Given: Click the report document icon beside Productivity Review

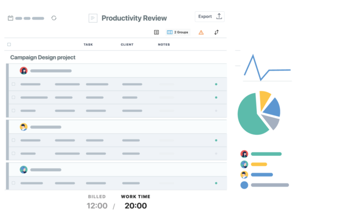Looking at the screenshot, I should coord(93,19).
